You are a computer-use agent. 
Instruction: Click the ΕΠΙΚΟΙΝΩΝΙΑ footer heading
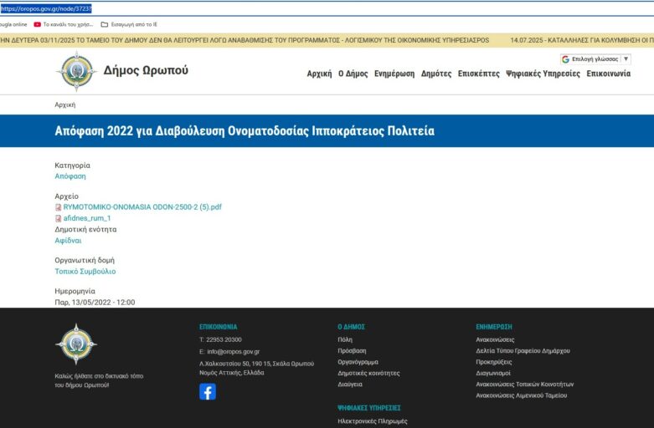click(218, 327)
